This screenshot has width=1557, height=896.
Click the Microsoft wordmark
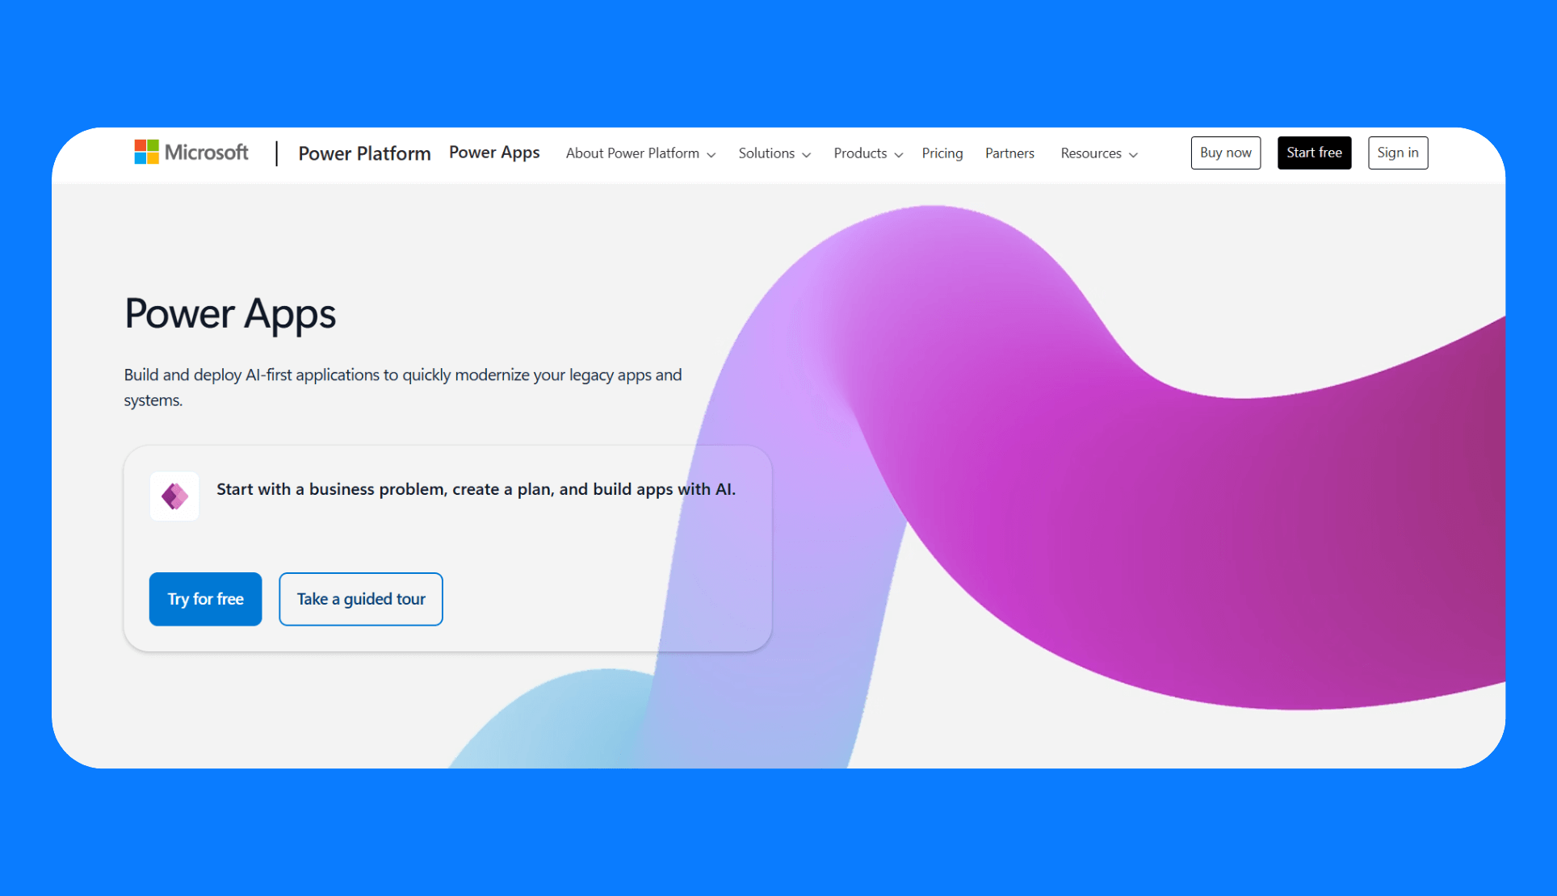coord(207,152)
